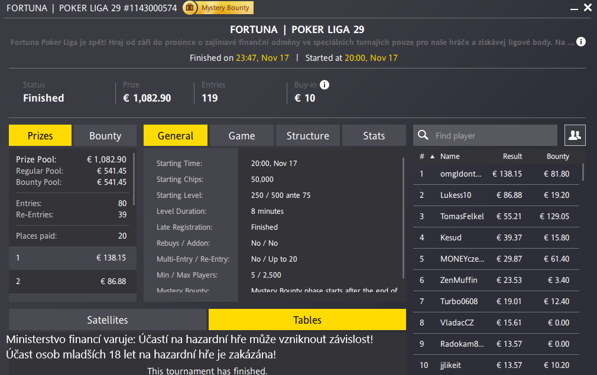Viewport: 597px width, 375px height.
Task: Show Buy-in info tooltip icon
Action: pyautogui.click(x=325, y=85)
